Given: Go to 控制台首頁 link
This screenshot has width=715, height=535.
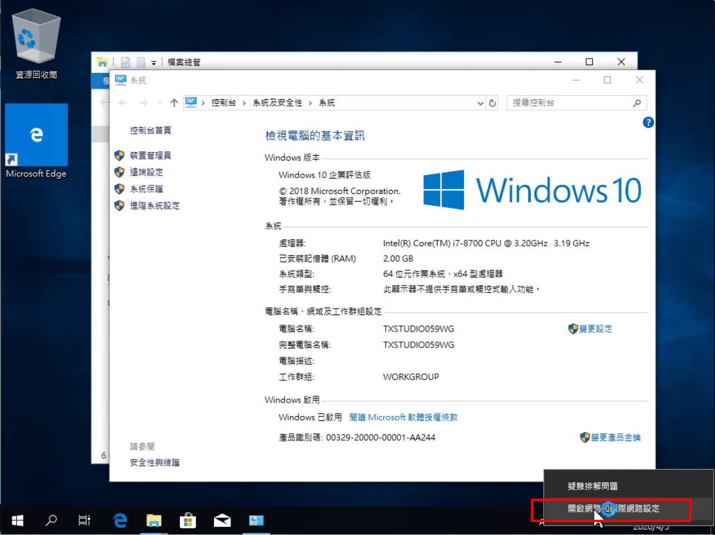Looking at the screenshot, I should coord(151,130).
